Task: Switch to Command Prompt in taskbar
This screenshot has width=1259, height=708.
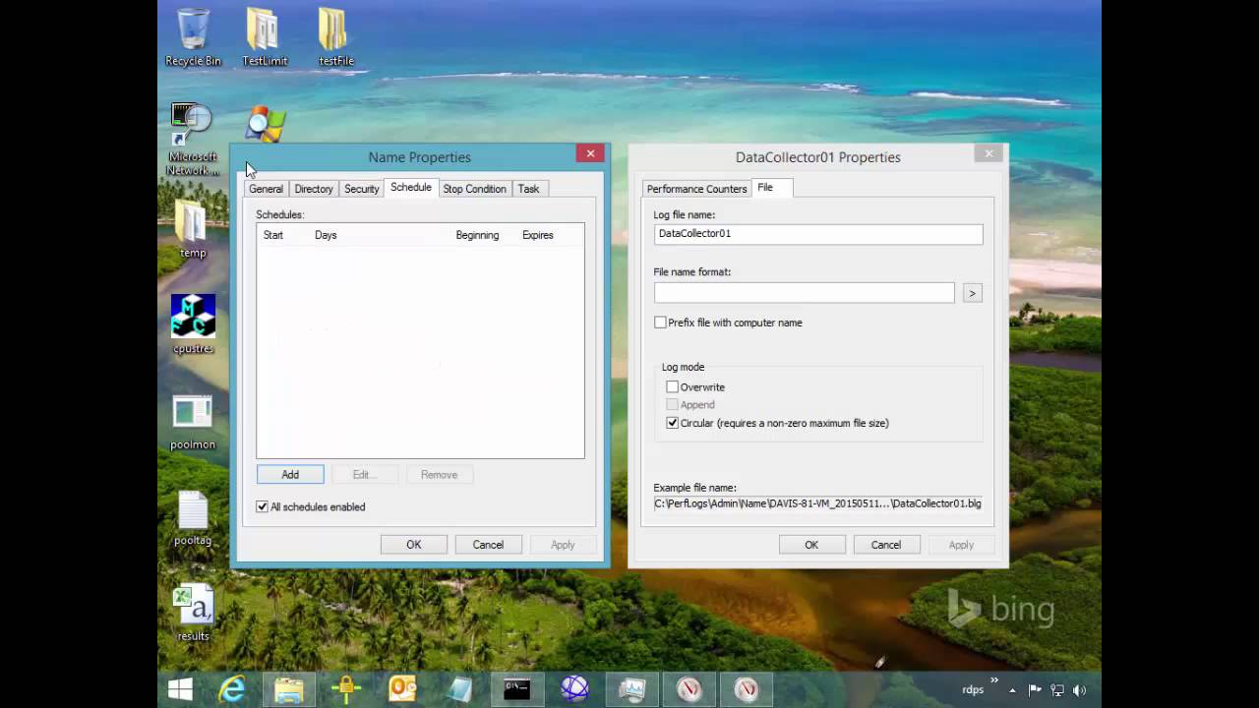Action: [516, 689]
